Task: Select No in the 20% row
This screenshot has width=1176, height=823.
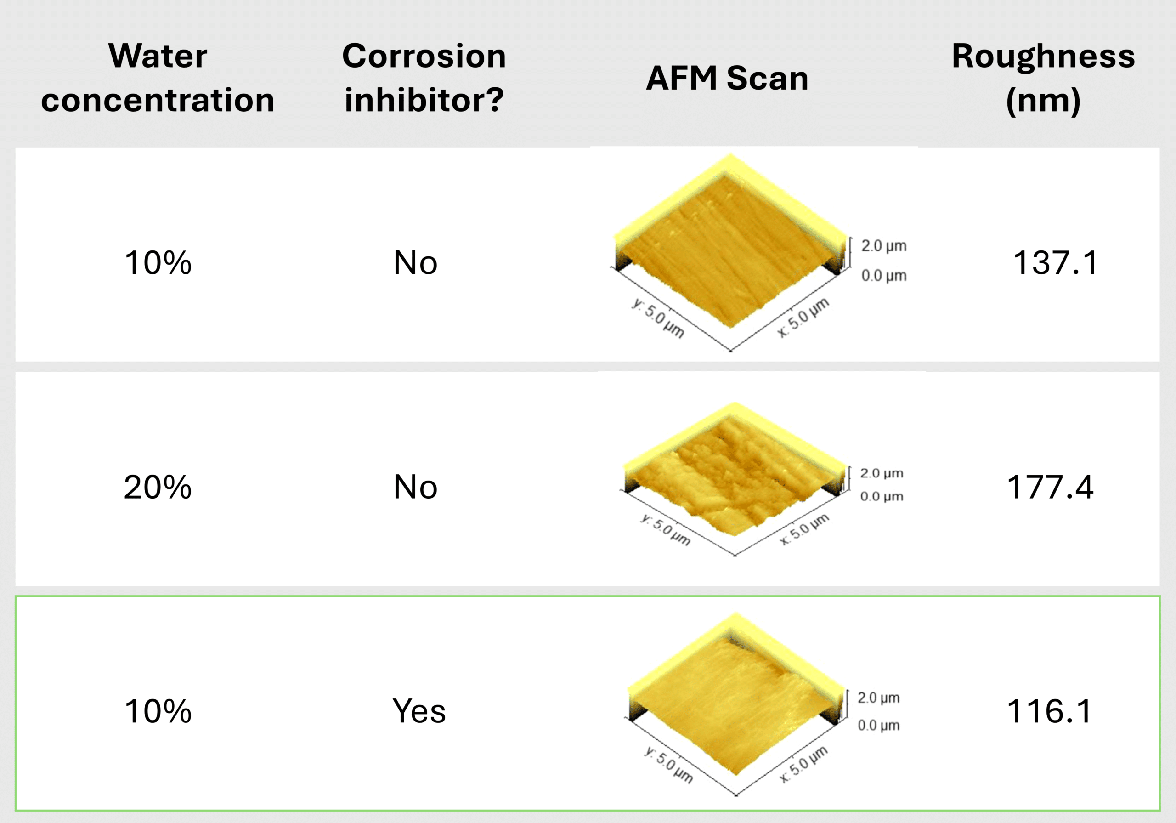Action: click(415, 487)
